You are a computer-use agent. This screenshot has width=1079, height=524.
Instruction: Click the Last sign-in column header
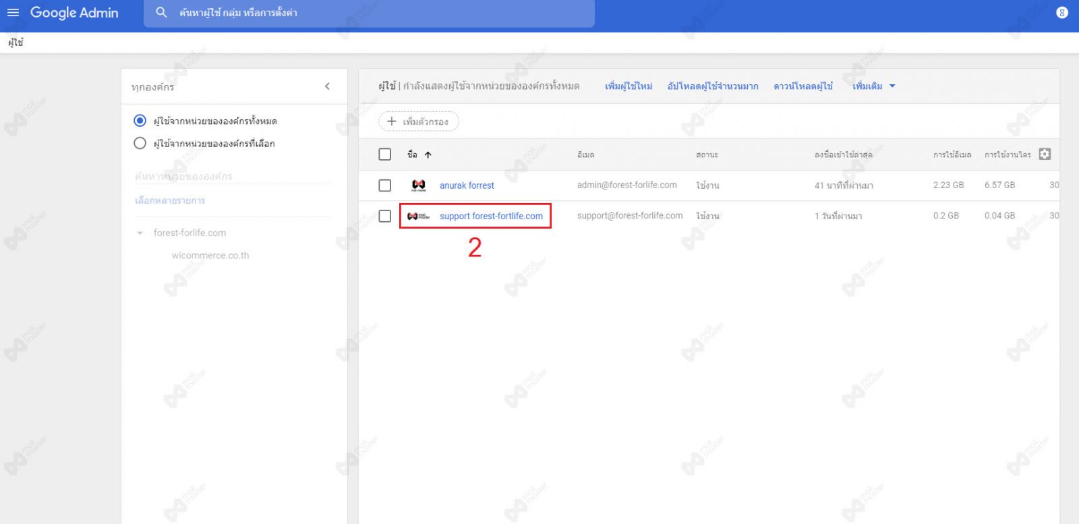[x=843, y=154]
